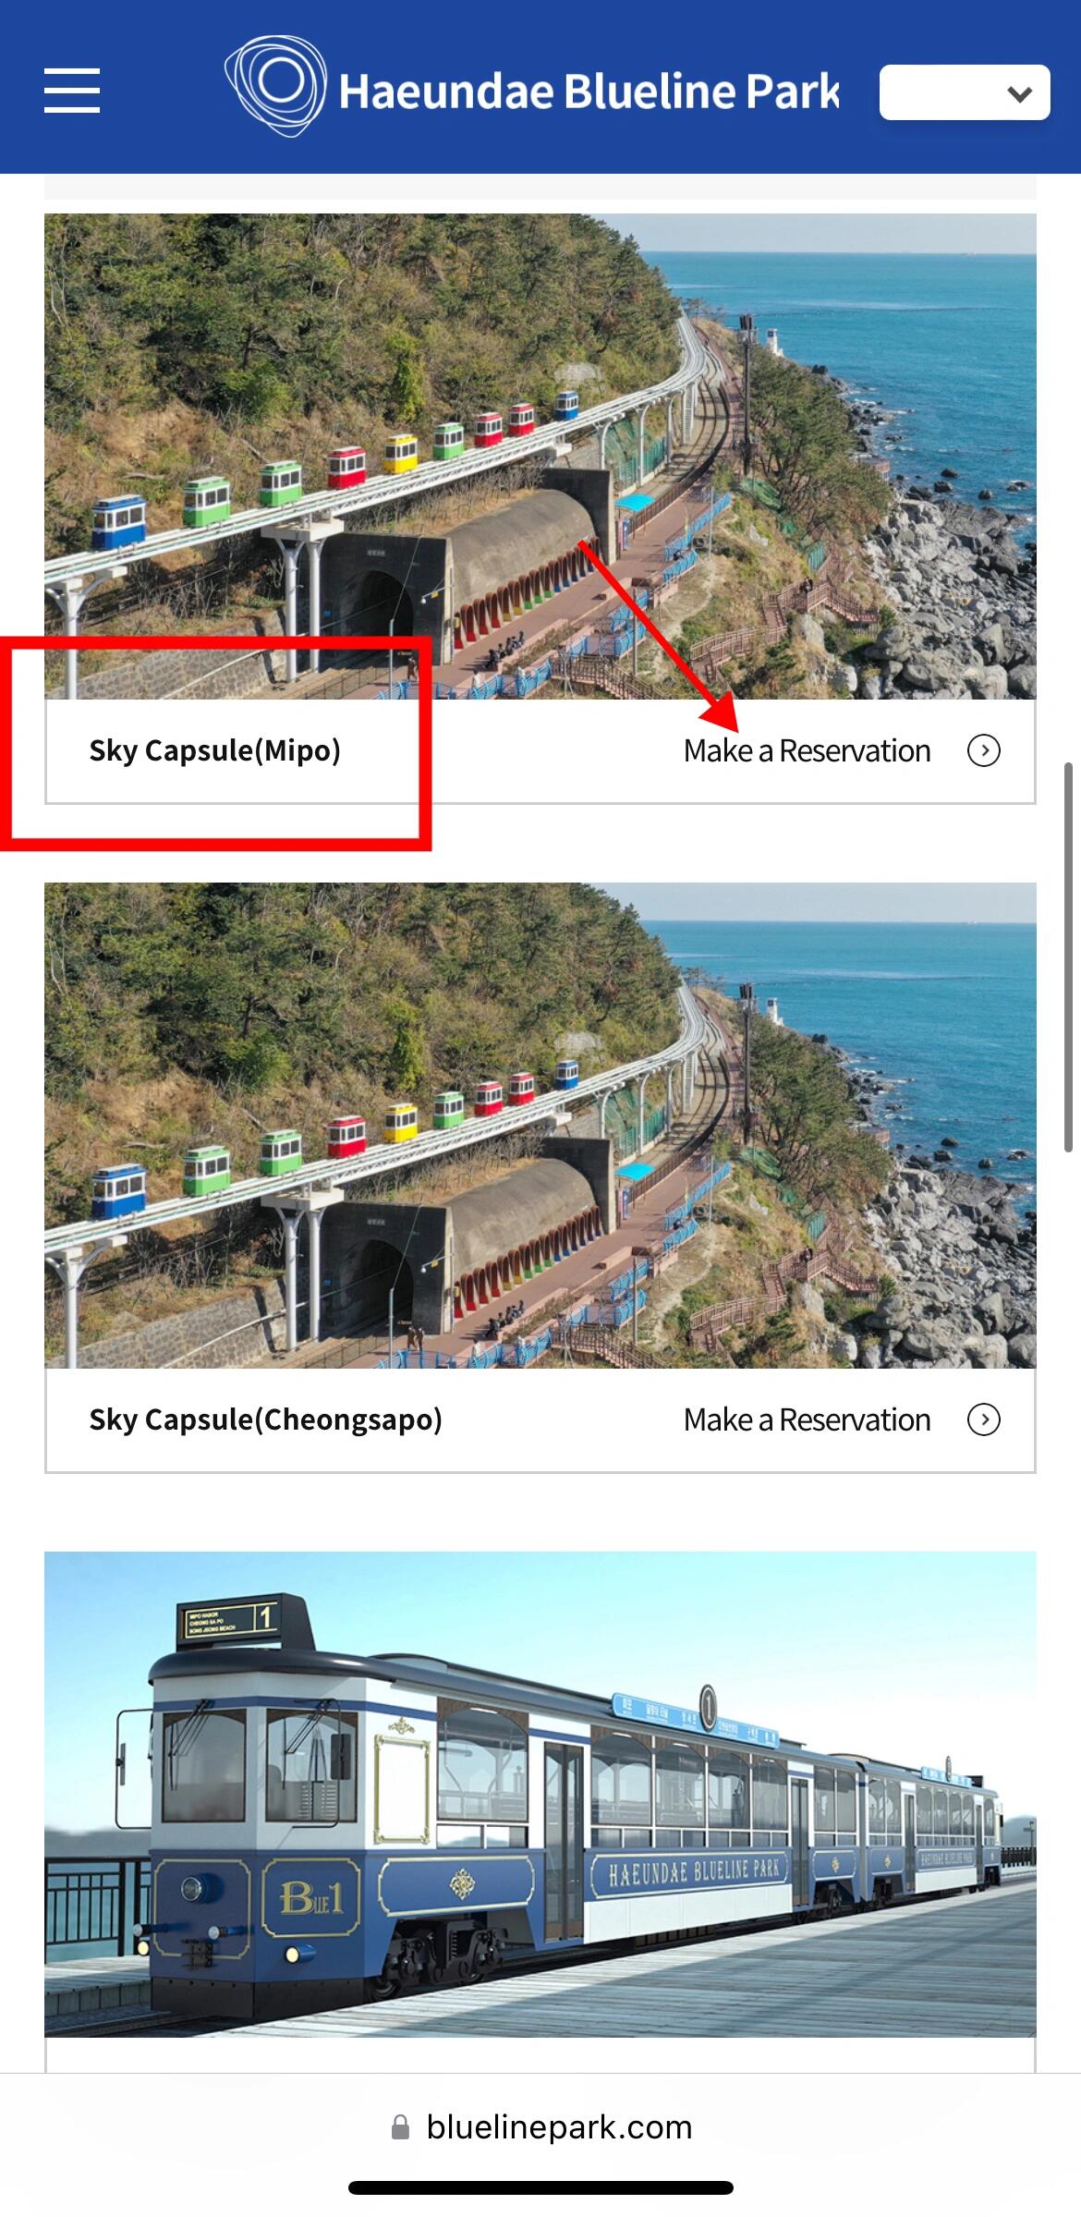Image resolution: width=1081 pixels, height=2217 pixels.
Task: Make a Reservation for Sky Capsule(Mipo)
Action: click(x=807, y=751)
